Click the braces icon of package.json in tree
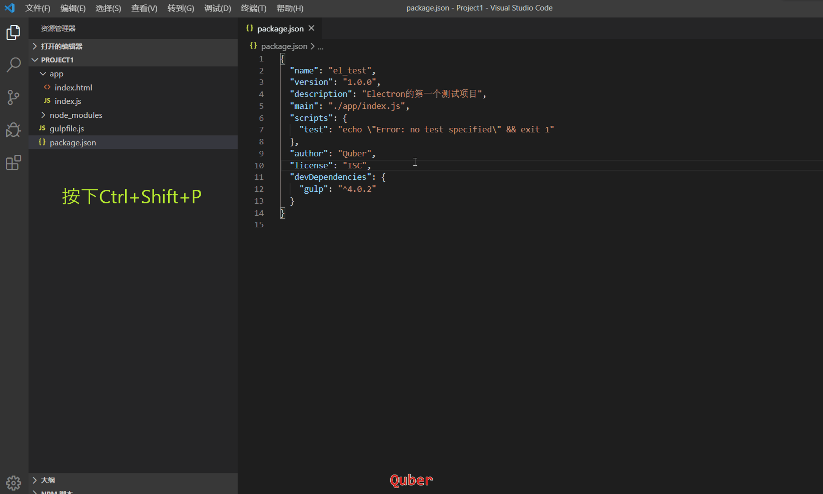The height and width of the screenshot is (494, 823). coord(42,142)
